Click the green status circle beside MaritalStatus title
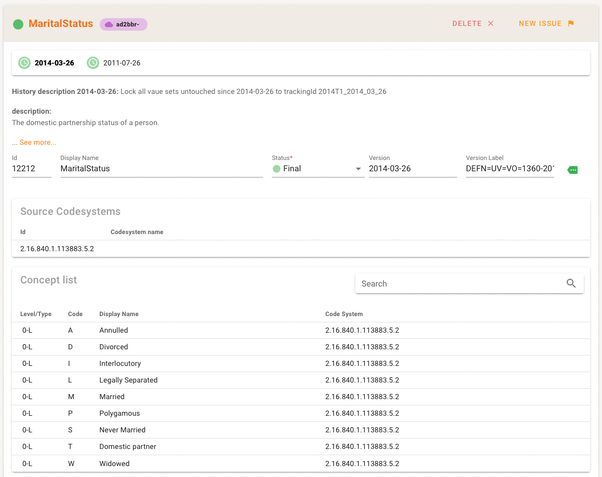The width and height of the screenshot is (602, 477). pyautogui.click(x=18, y=24)
